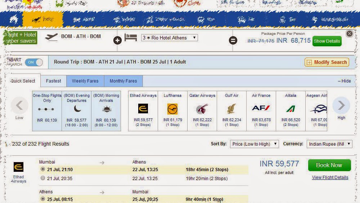
Task: Select the Lufthansa crane logo
Action: [x=172, y=109]
